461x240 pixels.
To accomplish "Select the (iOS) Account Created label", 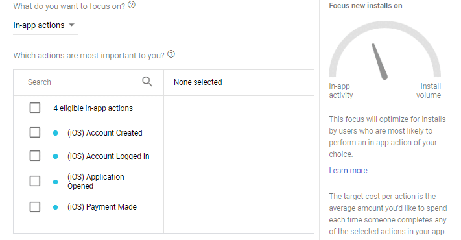I will [x=104, y=132].
